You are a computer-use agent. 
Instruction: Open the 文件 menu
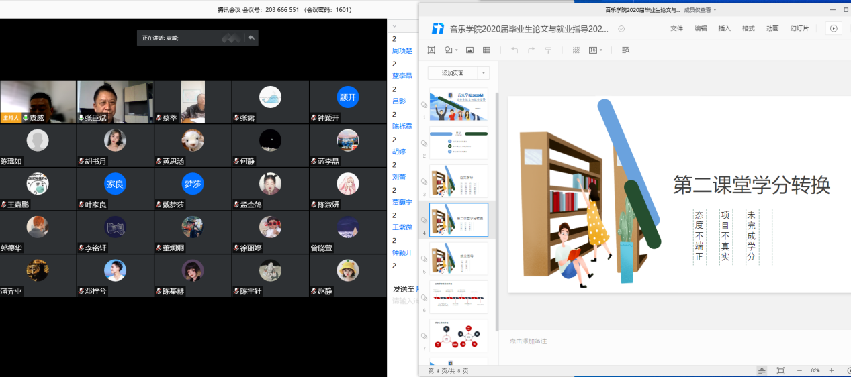point(676,28)
